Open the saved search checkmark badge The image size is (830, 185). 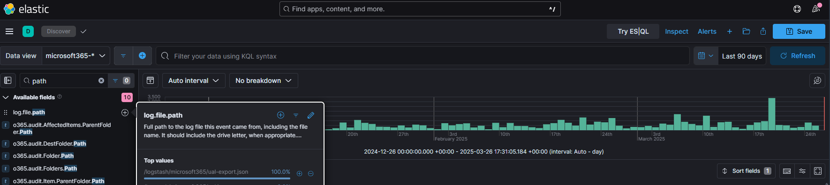point(83,31)
